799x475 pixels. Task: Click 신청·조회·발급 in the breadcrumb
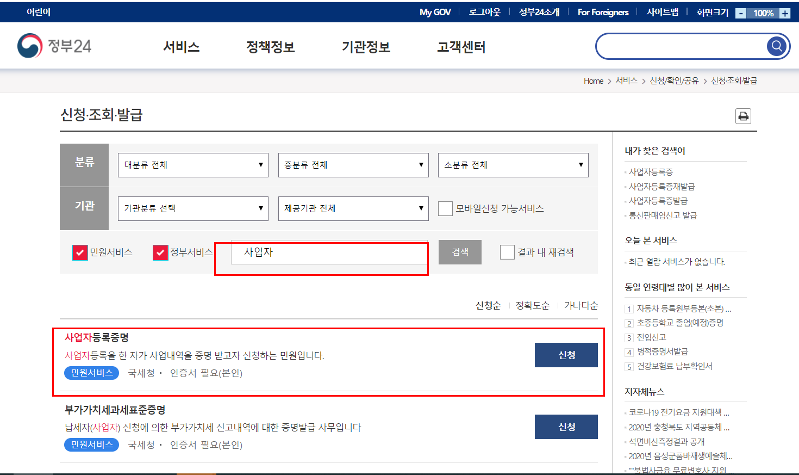pos(734,81)
